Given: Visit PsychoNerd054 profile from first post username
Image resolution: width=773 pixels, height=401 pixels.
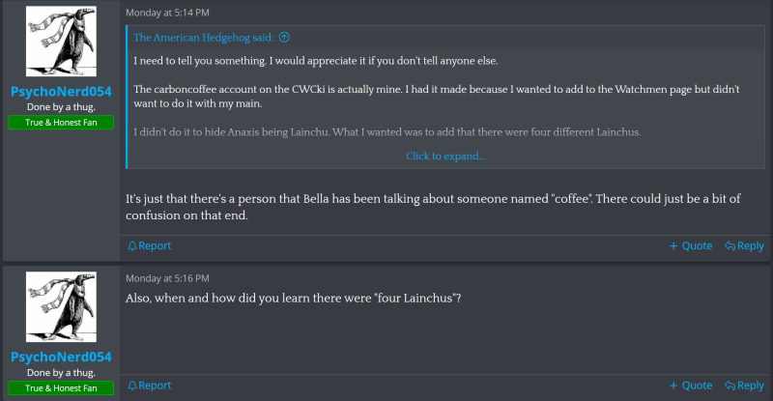Looking at the screenshot, I should pyautogui.click(x=61, y=92).
